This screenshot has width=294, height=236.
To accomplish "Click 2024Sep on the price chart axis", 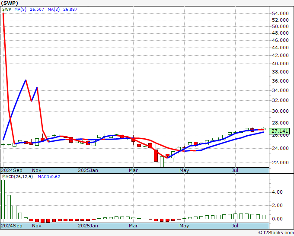I will coord(12,170).
